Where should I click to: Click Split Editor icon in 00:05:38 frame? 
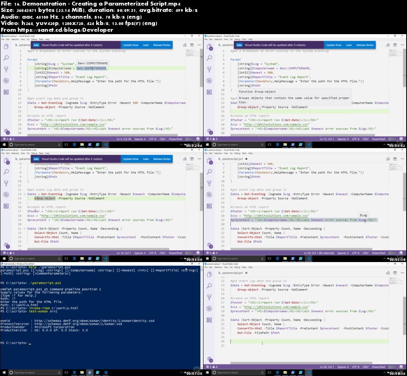point(395,159)
